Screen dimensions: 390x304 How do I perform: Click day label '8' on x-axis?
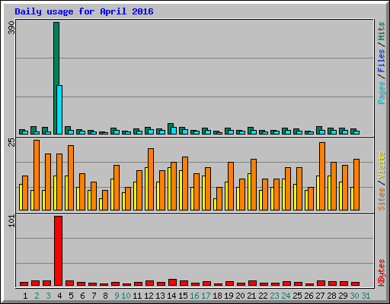[105, 296]
